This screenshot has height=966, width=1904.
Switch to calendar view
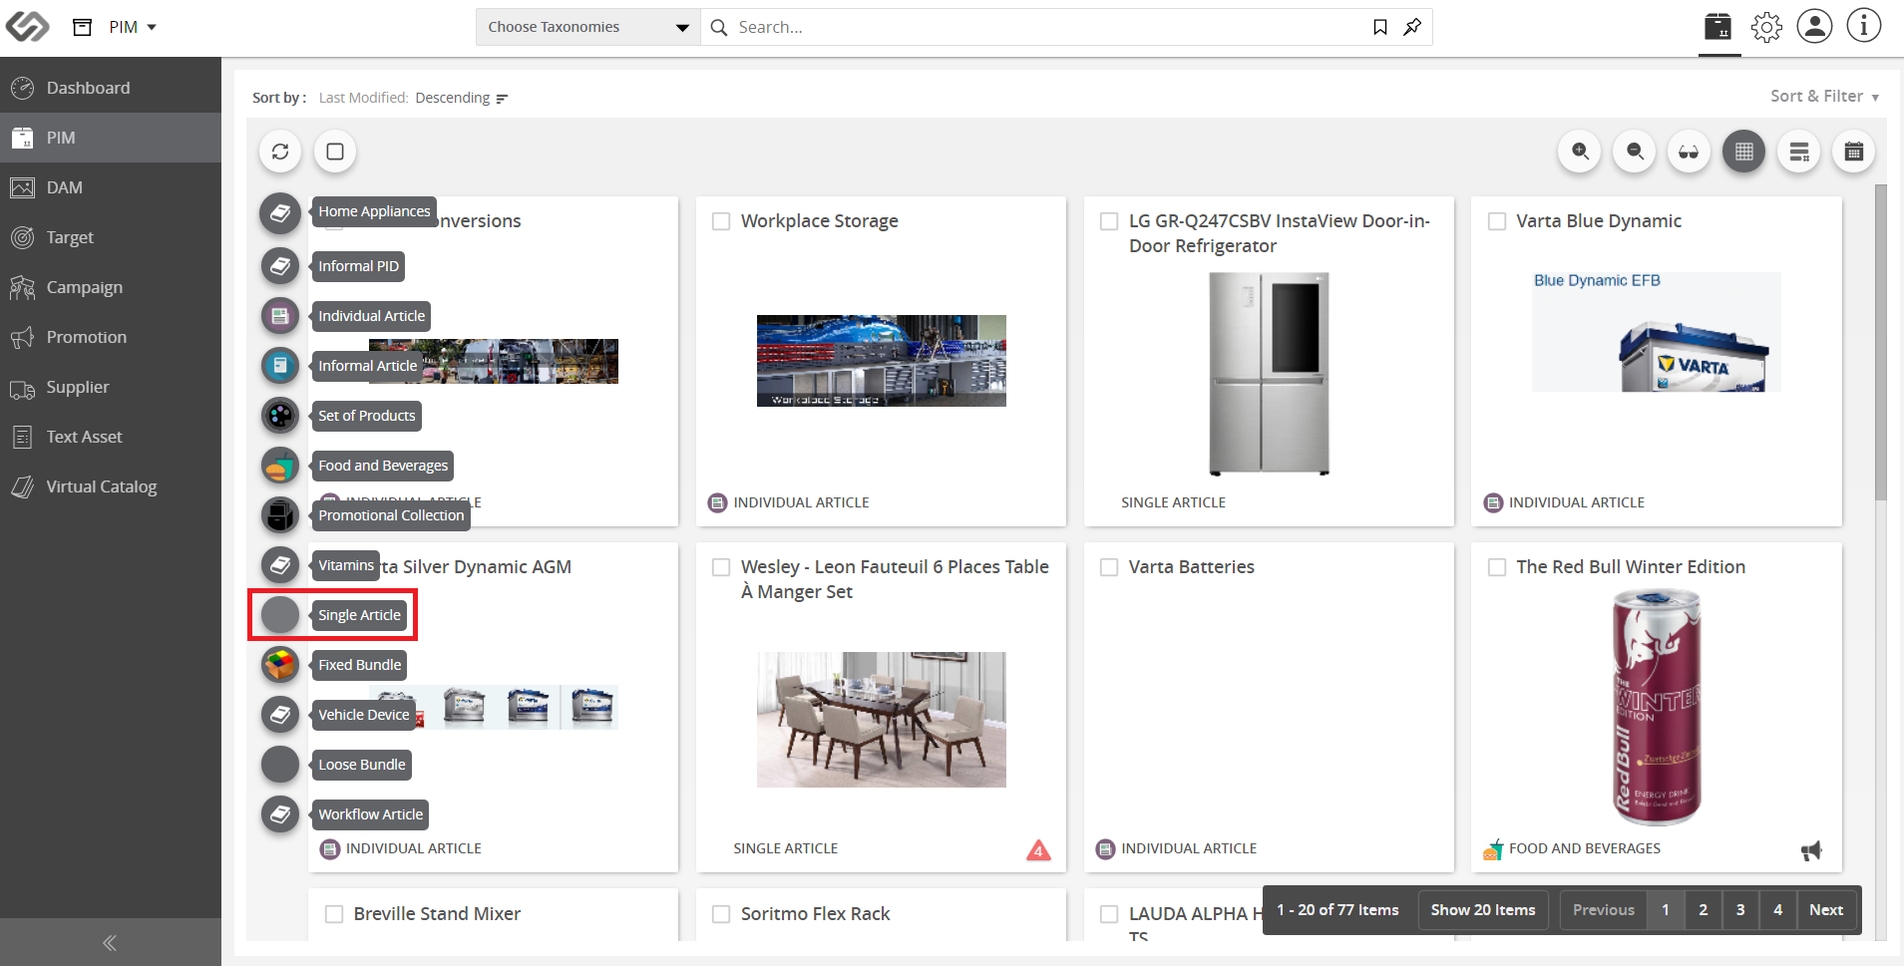coord(1853,152)
